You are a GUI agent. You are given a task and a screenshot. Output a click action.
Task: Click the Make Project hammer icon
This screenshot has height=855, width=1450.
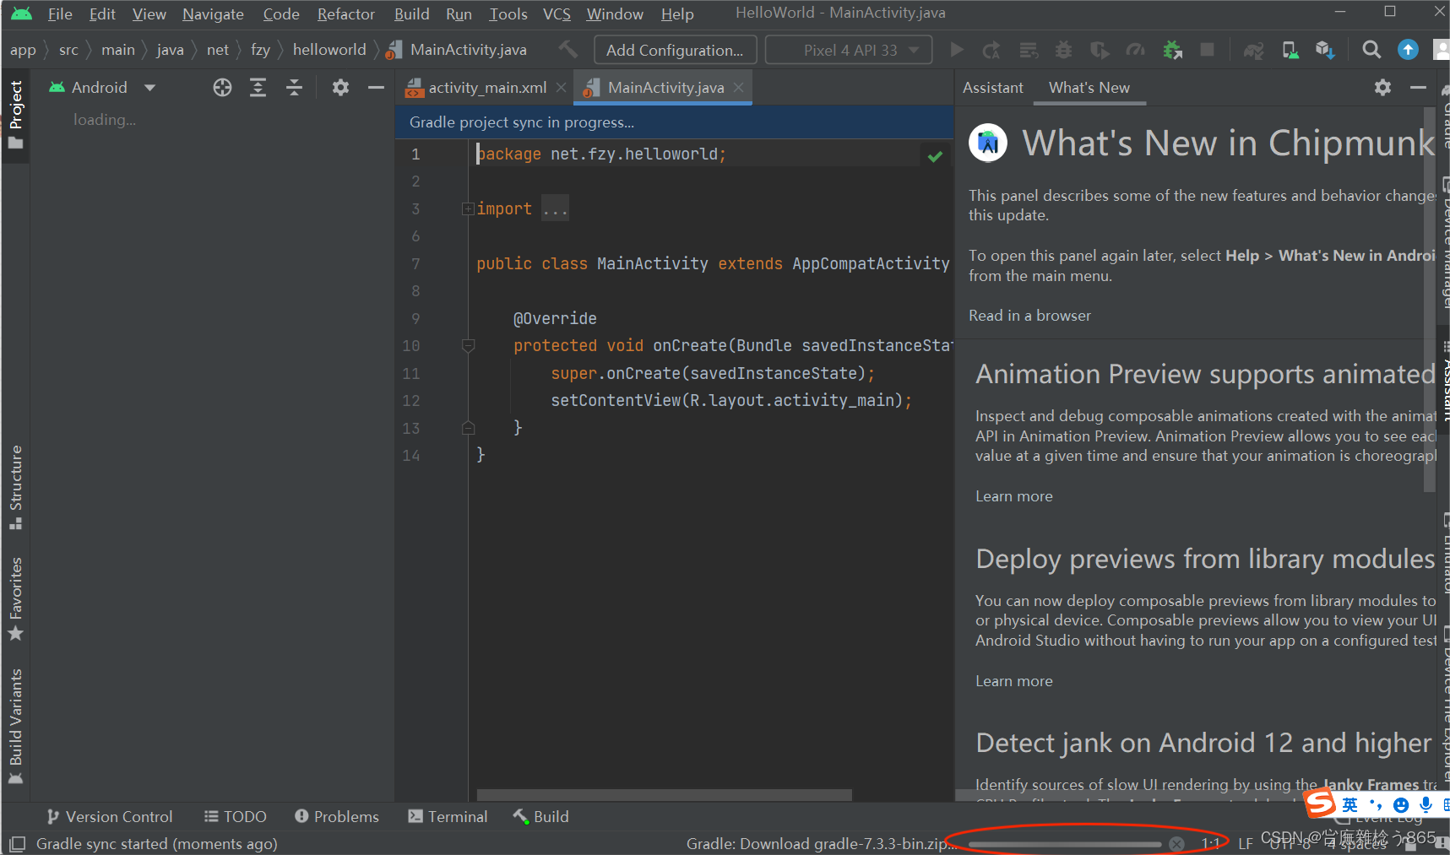568,50
